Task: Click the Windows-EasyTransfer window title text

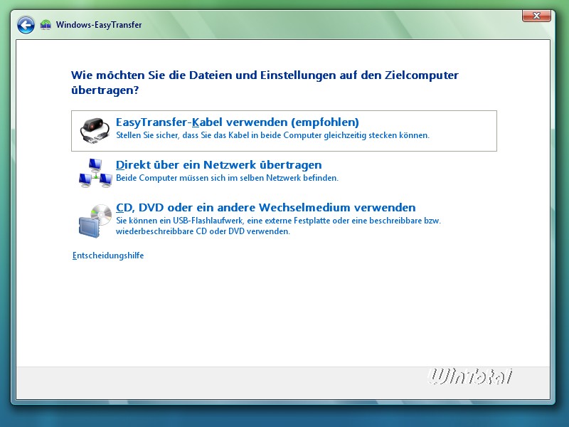Action: tap(99, 25)
